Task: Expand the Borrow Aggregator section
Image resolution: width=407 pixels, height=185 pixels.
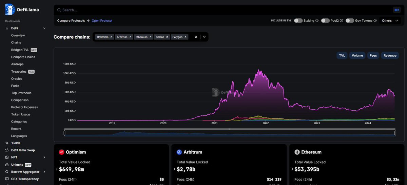Action: pyautogui.click(x=44, y=172)
